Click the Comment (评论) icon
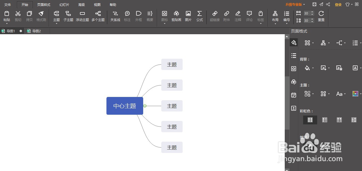 [x=249, y=13]
